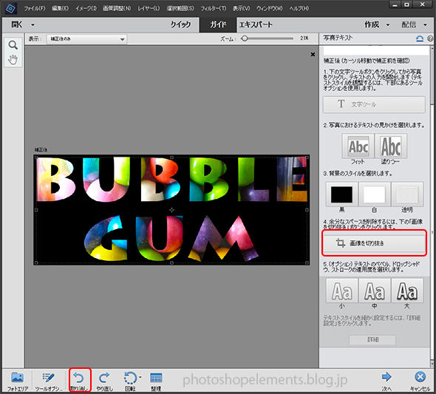The image size is (436, 394).
Task: Open the Enhance (画質調整) menu
Action: pos(117,8)
